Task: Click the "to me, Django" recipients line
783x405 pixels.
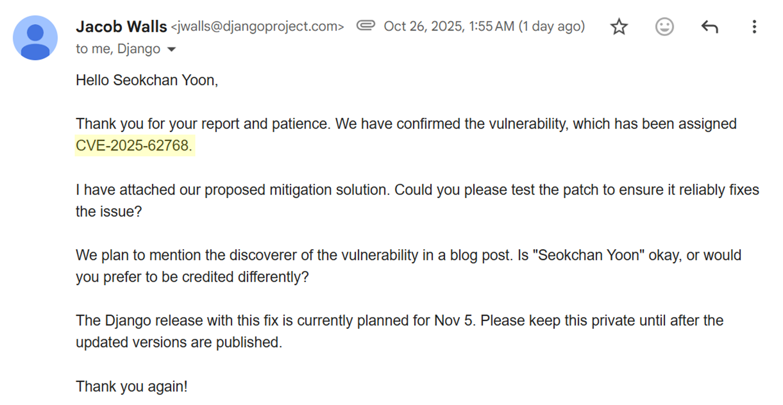Action: (x=118, y=49)
